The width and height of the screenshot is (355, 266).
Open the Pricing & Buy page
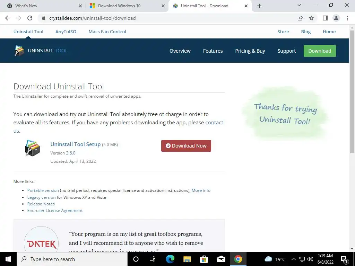pos(250,51)
